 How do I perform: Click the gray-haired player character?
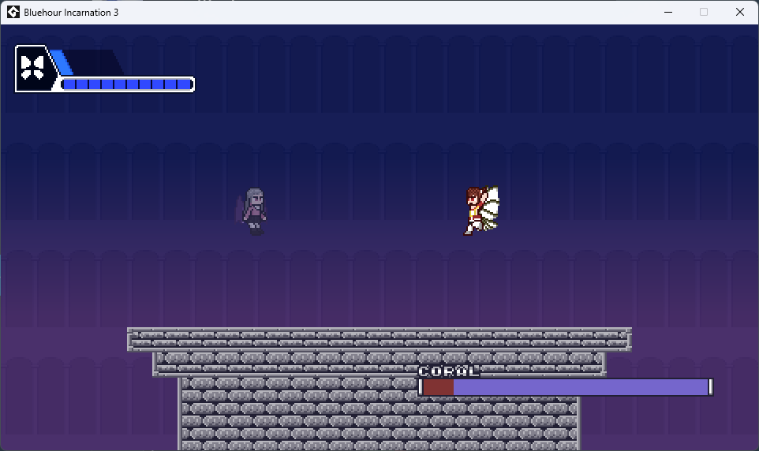pos(252,211)
